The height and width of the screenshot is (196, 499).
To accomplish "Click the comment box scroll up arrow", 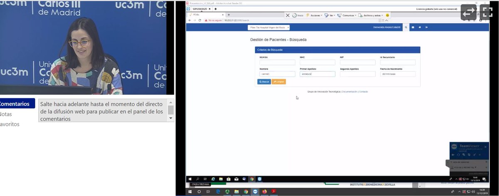I will pos(171,102).
